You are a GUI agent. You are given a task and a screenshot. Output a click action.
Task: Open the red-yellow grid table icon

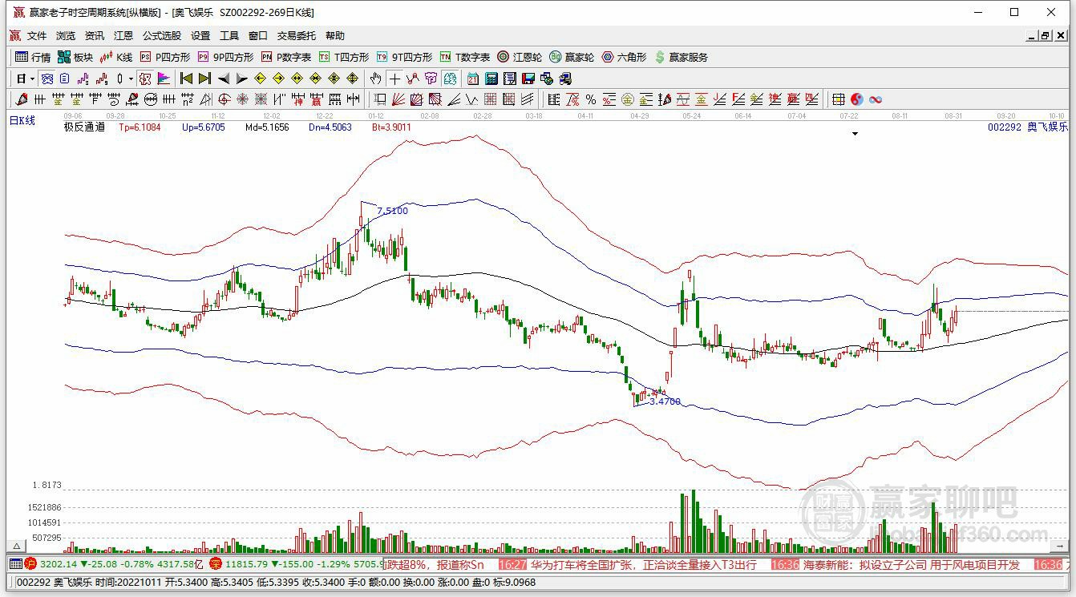(839, 99)
